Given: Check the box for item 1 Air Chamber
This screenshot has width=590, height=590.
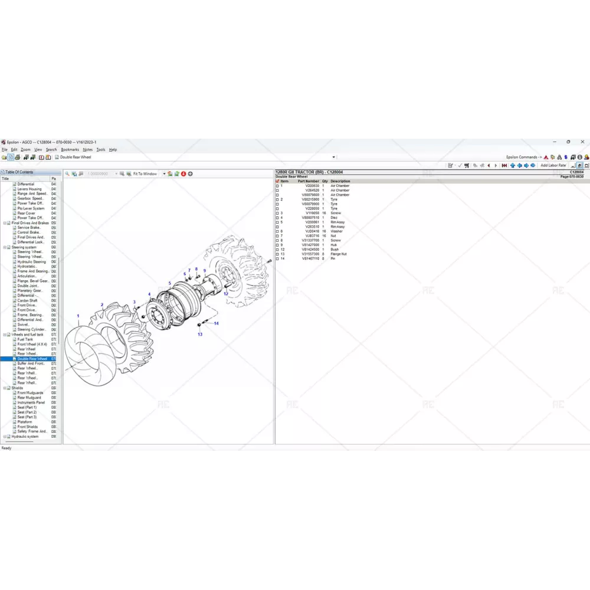Looking at the screenshot, I should click(278, 186).
